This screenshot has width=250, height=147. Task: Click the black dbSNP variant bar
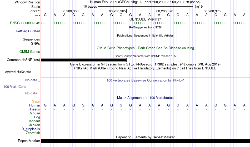(x=84, y=60)
